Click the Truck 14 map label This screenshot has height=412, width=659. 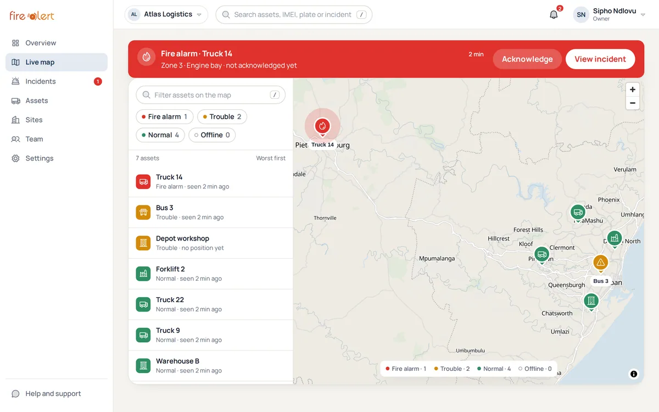pos(322,145)
